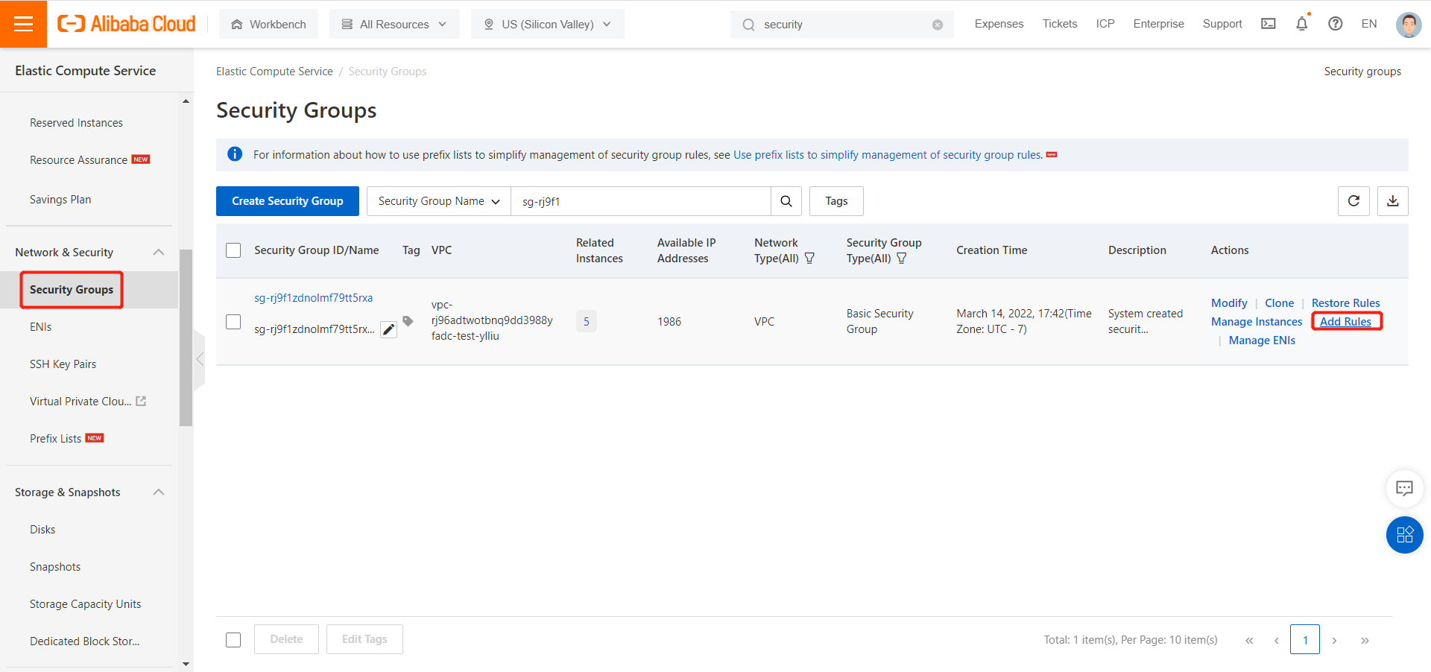Switch to the Snapshots sidebar item

coord(54,566)
